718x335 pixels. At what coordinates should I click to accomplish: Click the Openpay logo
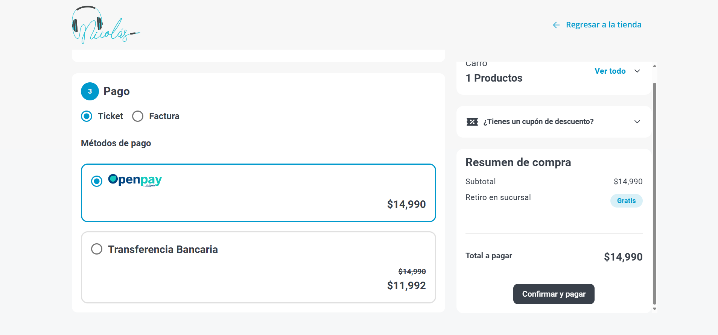(135, 180)
